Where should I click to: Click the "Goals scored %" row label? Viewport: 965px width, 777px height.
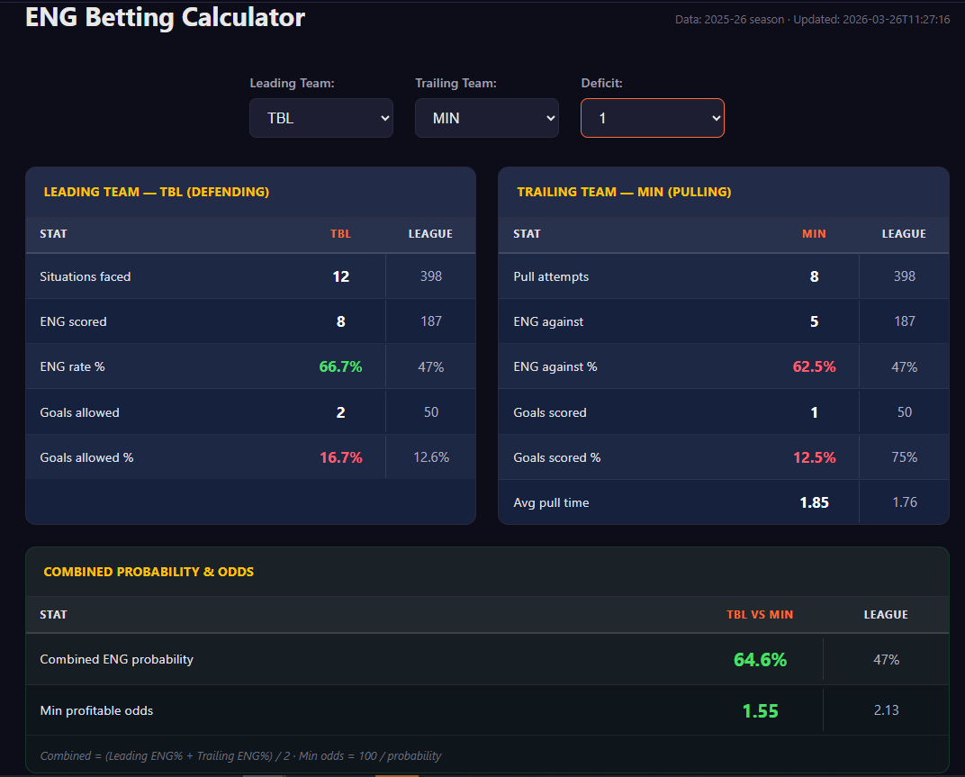coord(556,458)
